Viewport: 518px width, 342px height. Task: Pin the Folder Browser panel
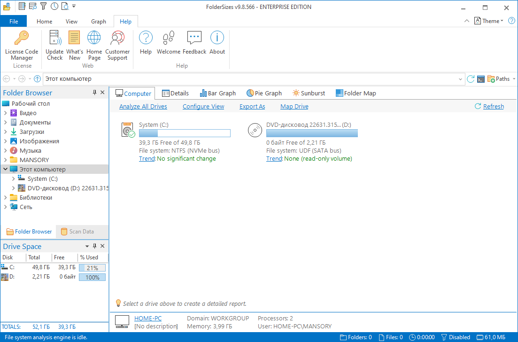click(x=94, y=93)
